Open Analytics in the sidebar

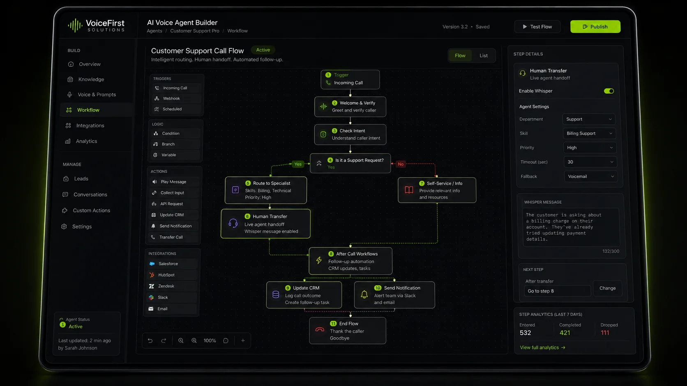(86, 141)
